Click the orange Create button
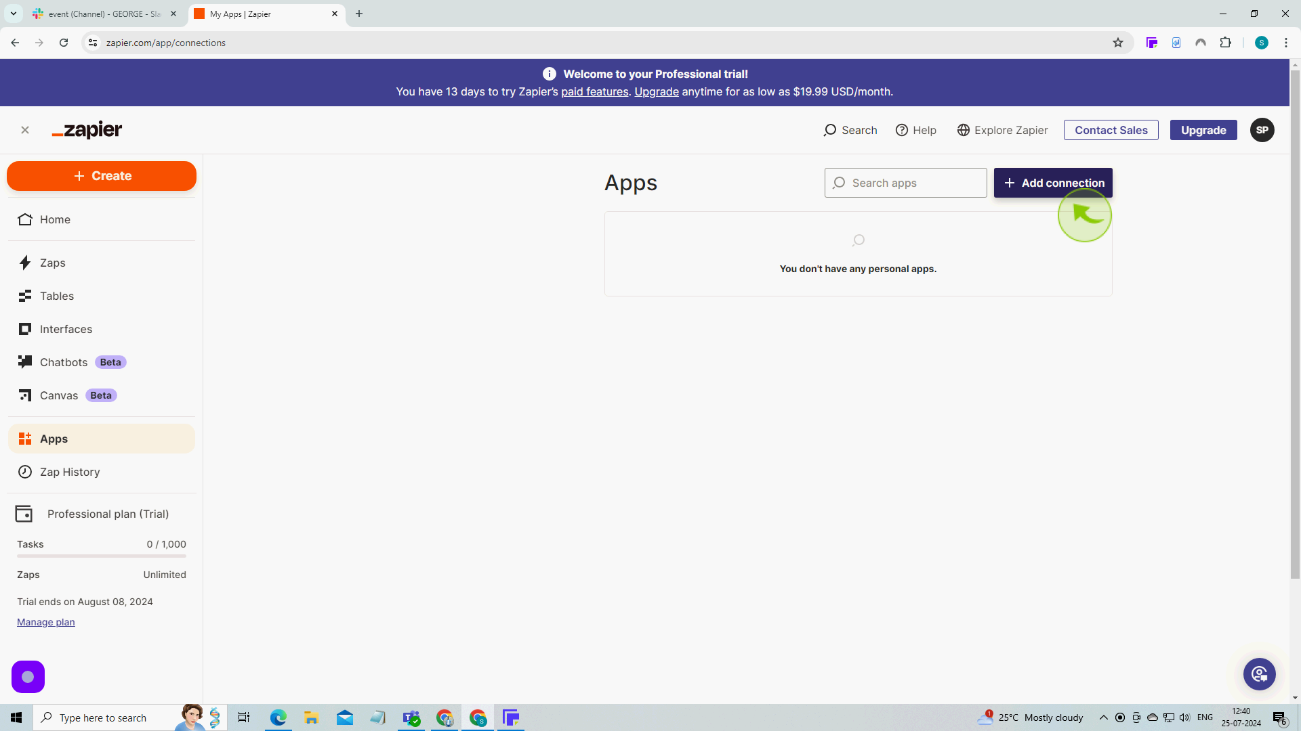This screenshot has width=1301, height=731. click(x=102, y=176)
